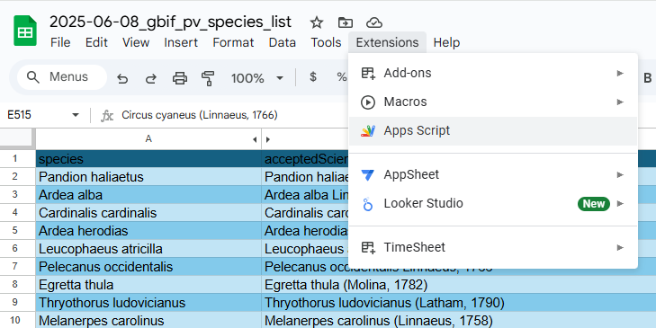The width and height of the screenshot is (656, 328).
Task: Select the paint format roller icon
Action: tap(208, 78)
